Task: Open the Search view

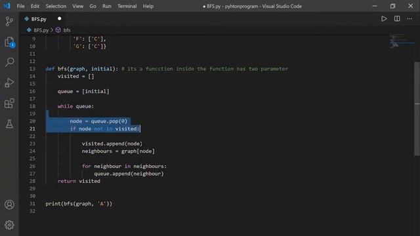Action: click(x=9, y=62)
